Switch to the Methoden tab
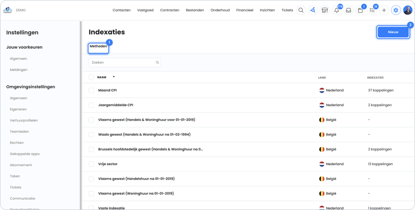Viewport: 415px width, 210px height. [98, 48]
